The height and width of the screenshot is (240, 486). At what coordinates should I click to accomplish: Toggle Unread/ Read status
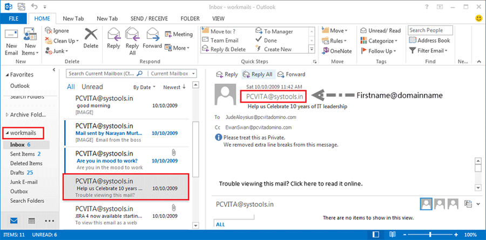pyautogui.click(x=381, y=30)
